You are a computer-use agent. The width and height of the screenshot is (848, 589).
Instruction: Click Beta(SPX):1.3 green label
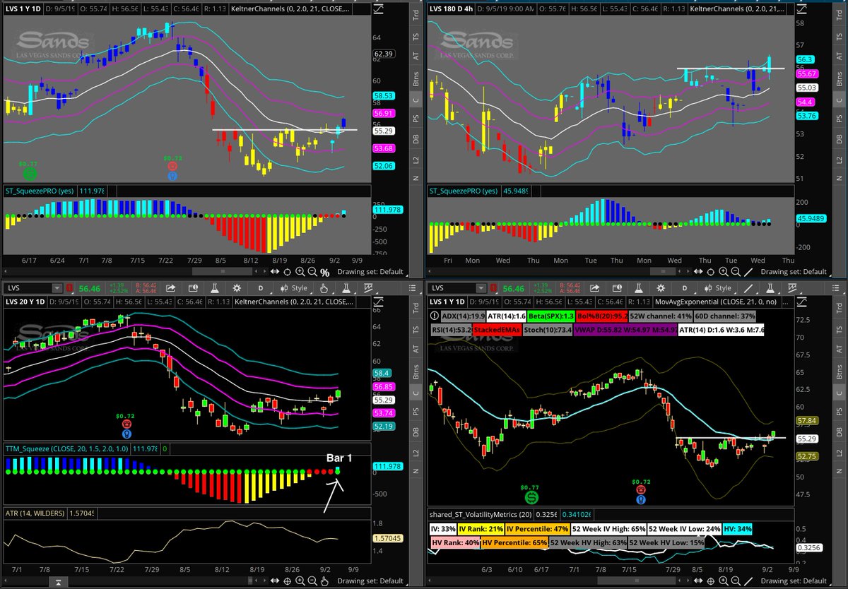[x=551, y=316]
